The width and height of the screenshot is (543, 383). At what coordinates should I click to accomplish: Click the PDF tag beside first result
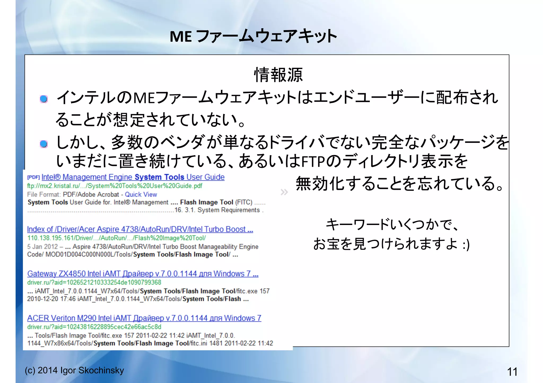(33, 177)
